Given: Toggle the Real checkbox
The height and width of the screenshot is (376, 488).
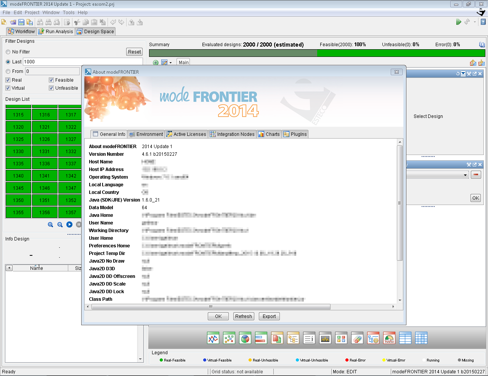Looking at the screenshot, I should click(8, 80).
